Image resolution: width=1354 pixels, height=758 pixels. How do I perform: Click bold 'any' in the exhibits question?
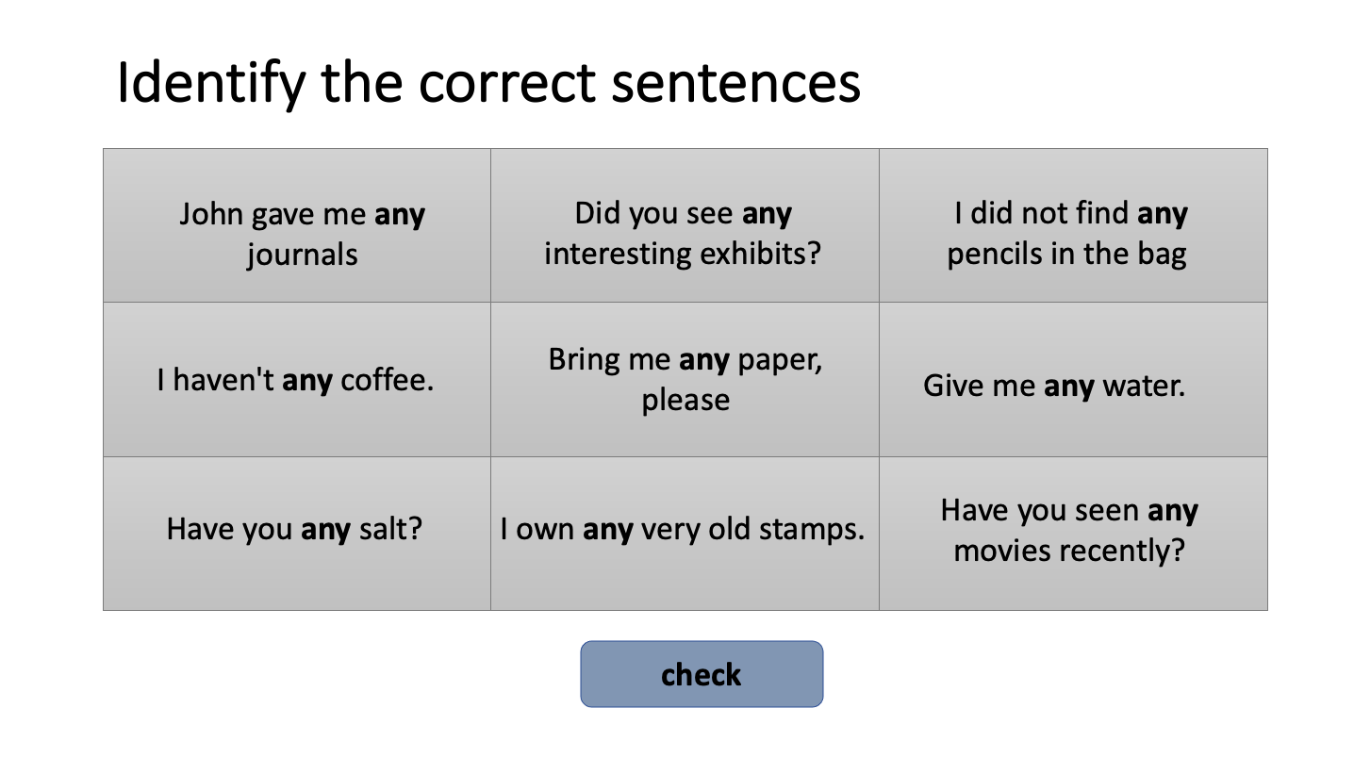coord(767,214)
